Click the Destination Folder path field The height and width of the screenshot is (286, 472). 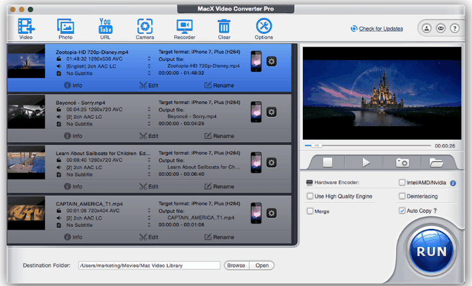pyautogui.click(x=149, y=265)
